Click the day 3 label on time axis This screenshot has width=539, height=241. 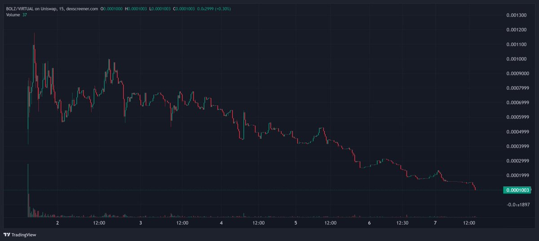pos(141,223)
